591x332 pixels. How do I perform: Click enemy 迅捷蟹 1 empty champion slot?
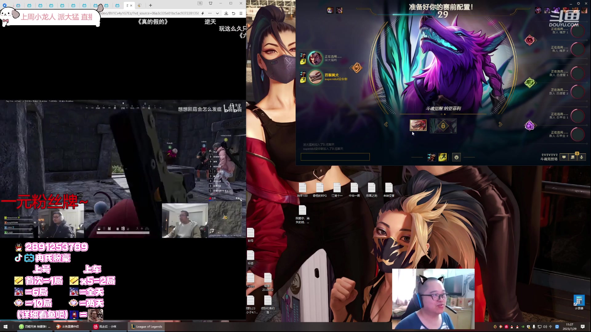click(x=578, y=73)
